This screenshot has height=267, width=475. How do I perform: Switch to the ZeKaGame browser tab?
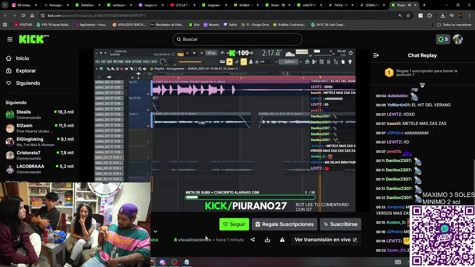(88, 5)
